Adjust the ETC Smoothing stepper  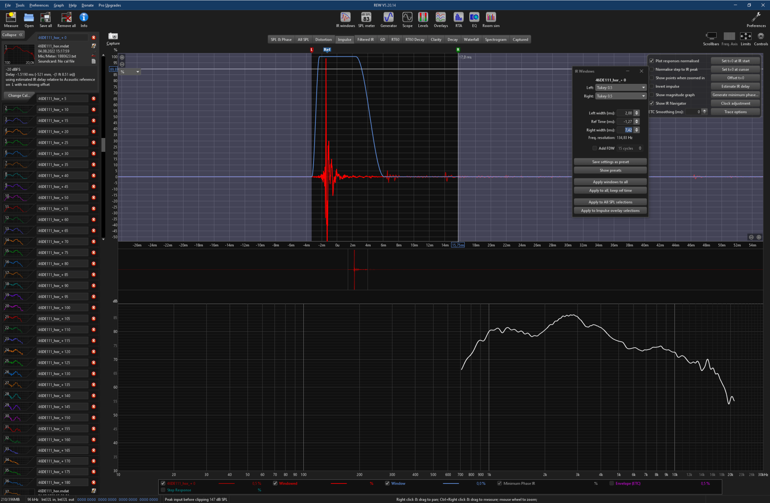(705, 112)
